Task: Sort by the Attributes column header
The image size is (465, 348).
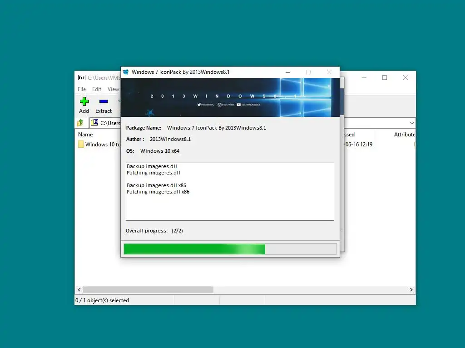Action: 405,134
